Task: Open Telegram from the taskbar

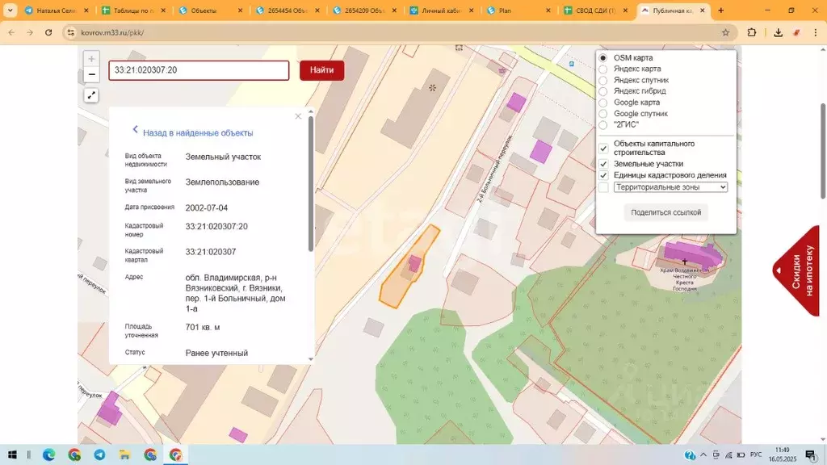Action: 99,455
